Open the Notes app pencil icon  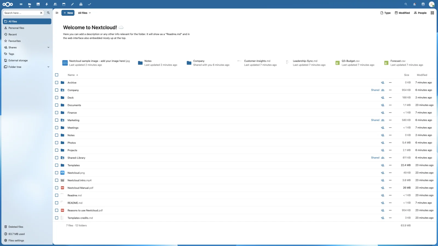click(72, 4)
